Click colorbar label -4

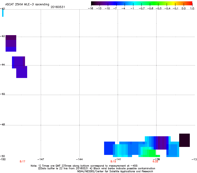[x=123, y=9]
